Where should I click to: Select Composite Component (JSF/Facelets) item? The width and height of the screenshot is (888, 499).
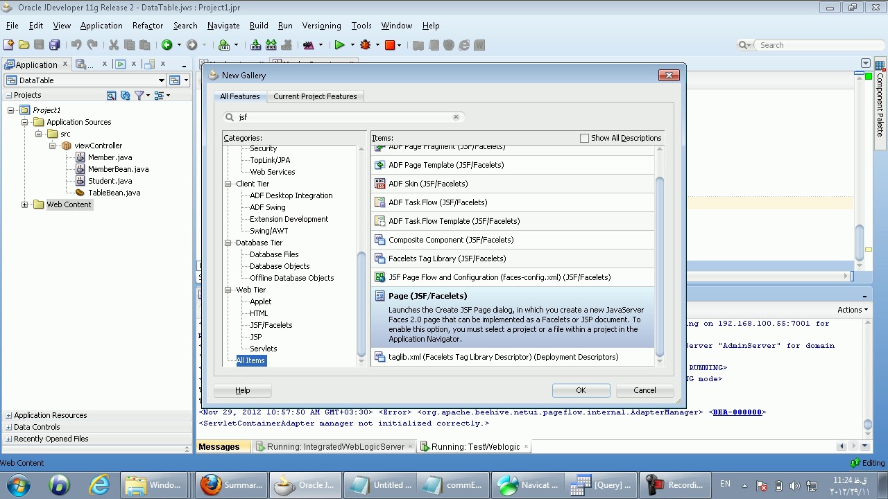point(513,240)
